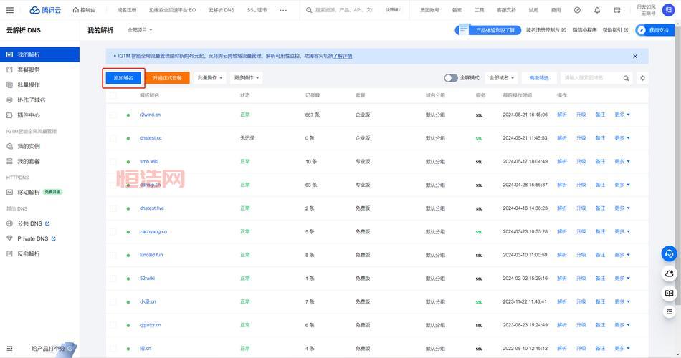Click the blue 添加域名 button
Viewport: 681px width, 358px height.
(x=123, y=78)
